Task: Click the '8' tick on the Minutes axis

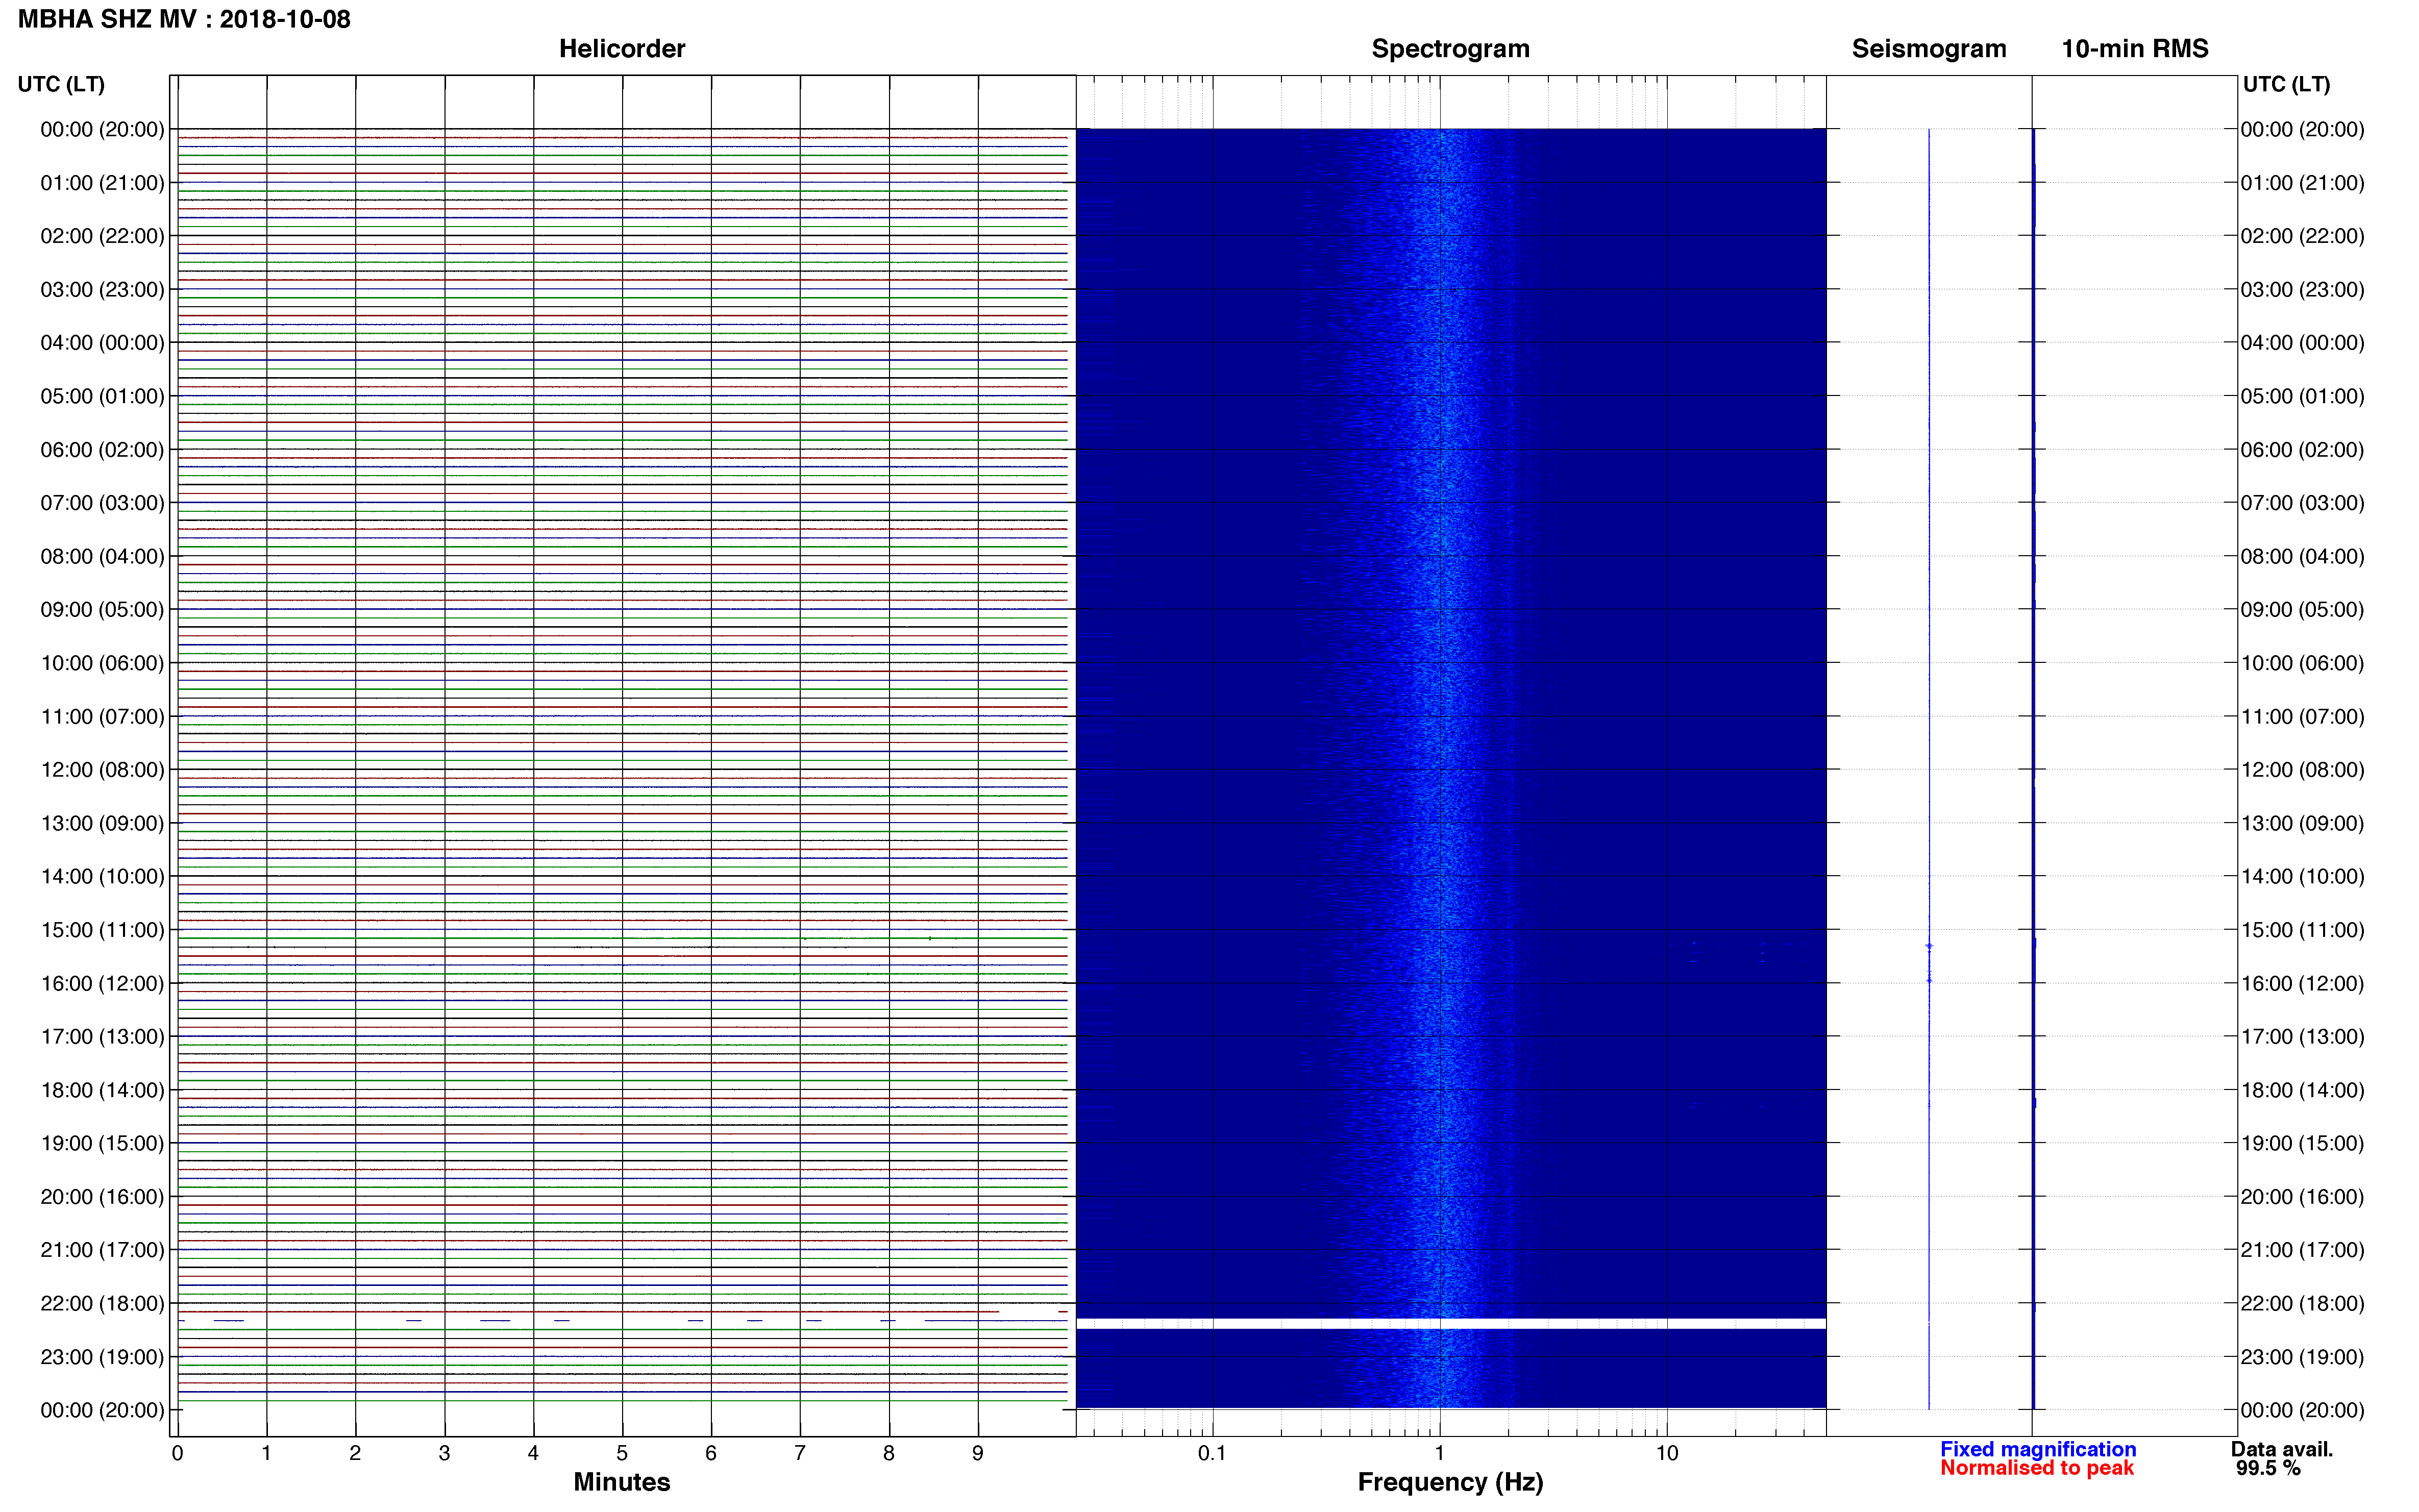Action: pos(889,1453)
